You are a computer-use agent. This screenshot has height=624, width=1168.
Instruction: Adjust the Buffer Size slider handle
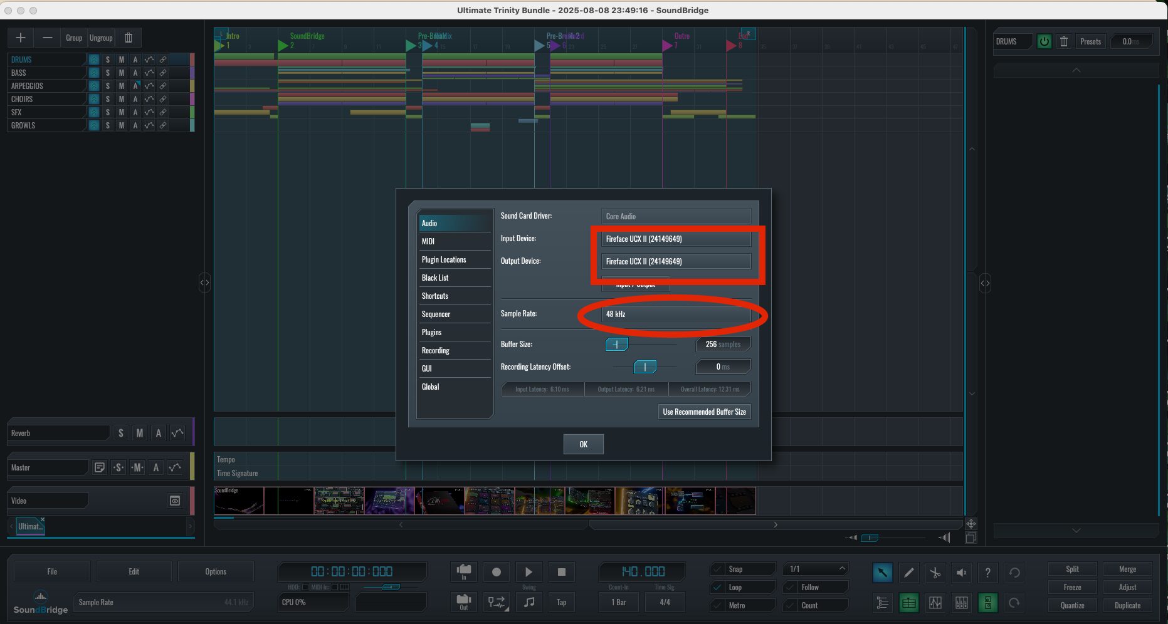pyautogui.click(x=617, y=344)
